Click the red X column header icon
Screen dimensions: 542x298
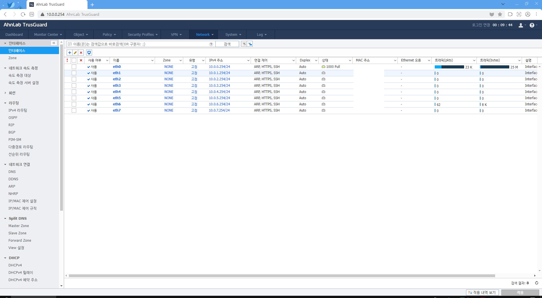point(81,60)
